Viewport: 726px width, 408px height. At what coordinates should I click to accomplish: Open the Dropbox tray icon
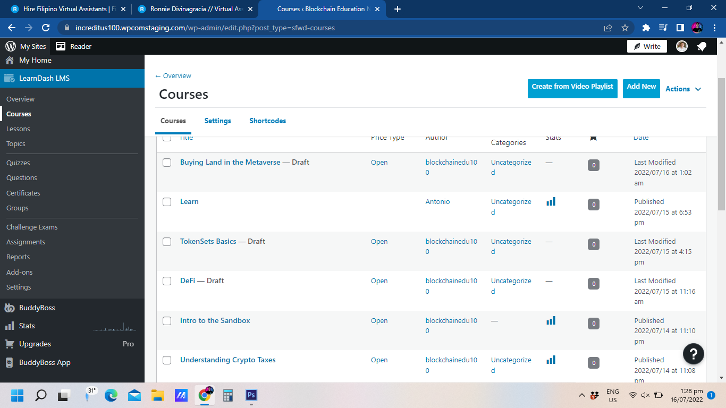pyautogui.click(x=594, y=395)
